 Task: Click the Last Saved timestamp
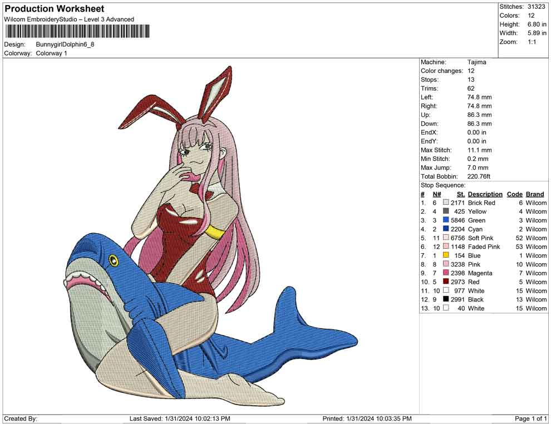tap(180, 418)
